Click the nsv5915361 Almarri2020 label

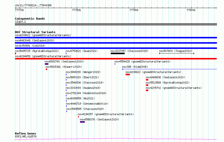click(64, 67)
